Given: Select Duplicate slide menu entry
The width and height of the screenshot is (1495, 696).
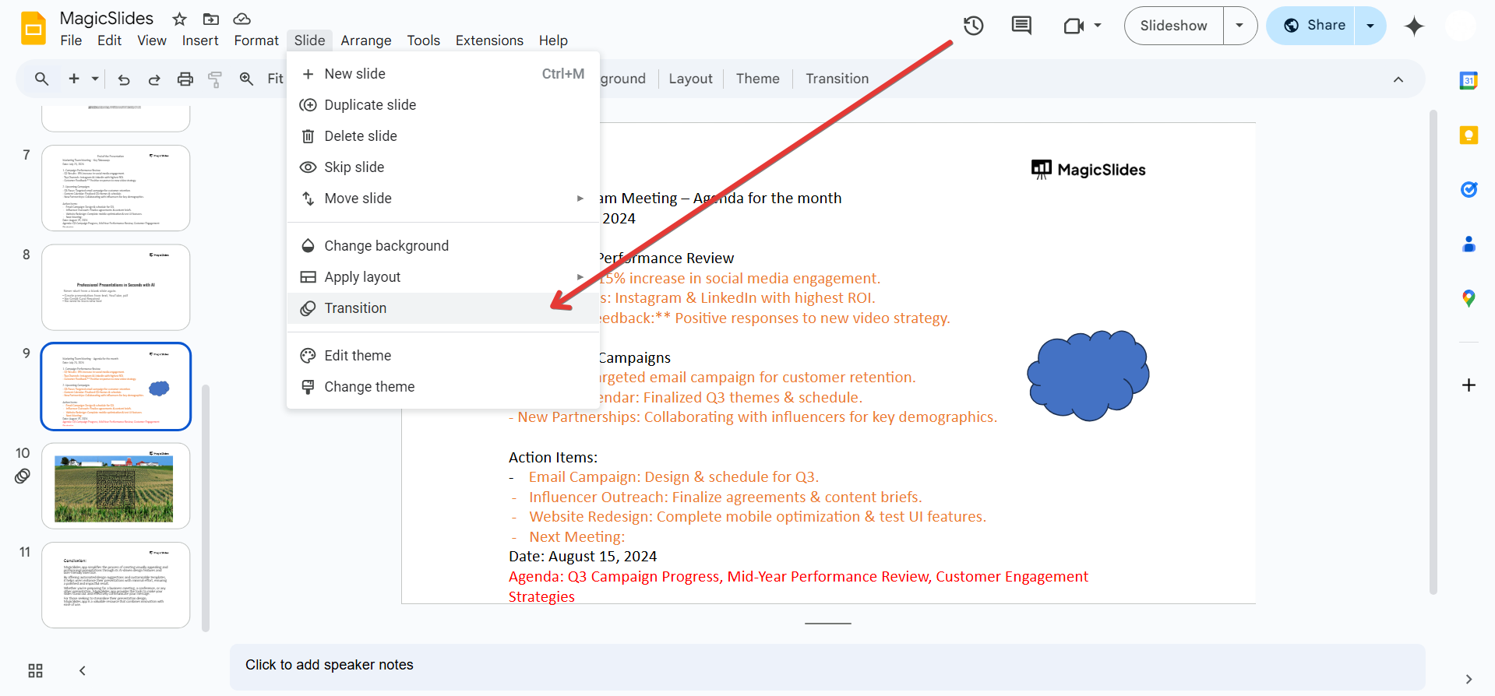Looking at the screenshot, I should (370, 105).
